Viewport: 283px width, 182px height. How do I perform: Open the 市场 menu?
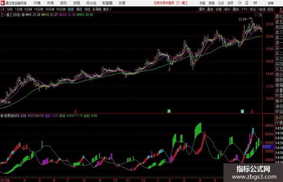pos(50,3)
